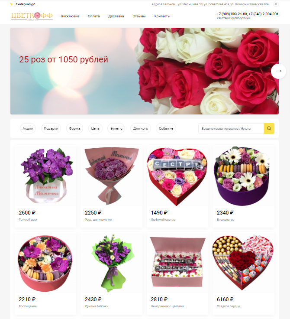The width and height of the screenshot is (290, 319).
Task: Open the Доставка menu page
Action: (116, 16)
